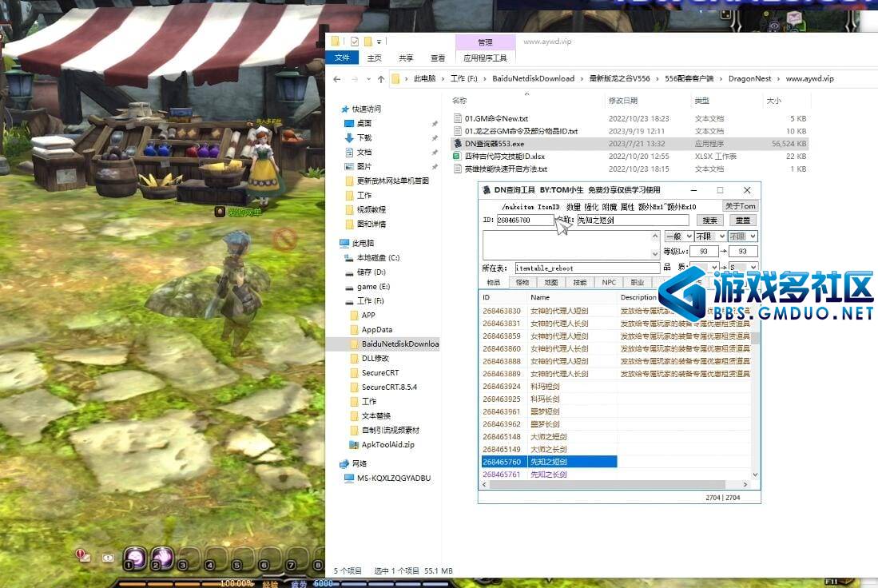Activate game skill slot 2 icon

(162, 558)
